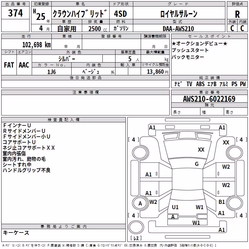Viewport: 249px width, 249px height.
Task: Click equipment item TV
Action: click(189, 84)
